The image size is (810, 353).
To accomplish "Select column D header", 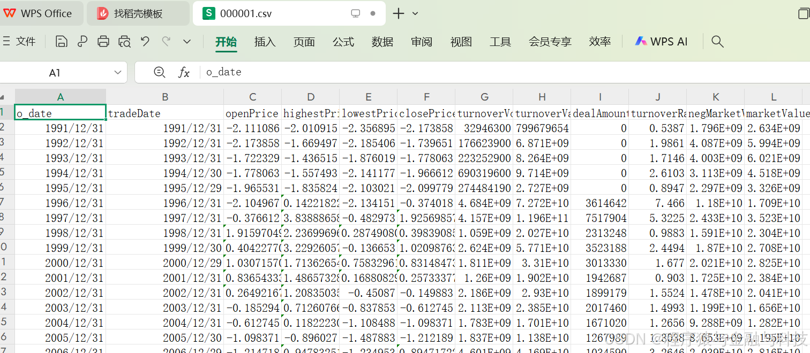I will click(x=311, y=97).
